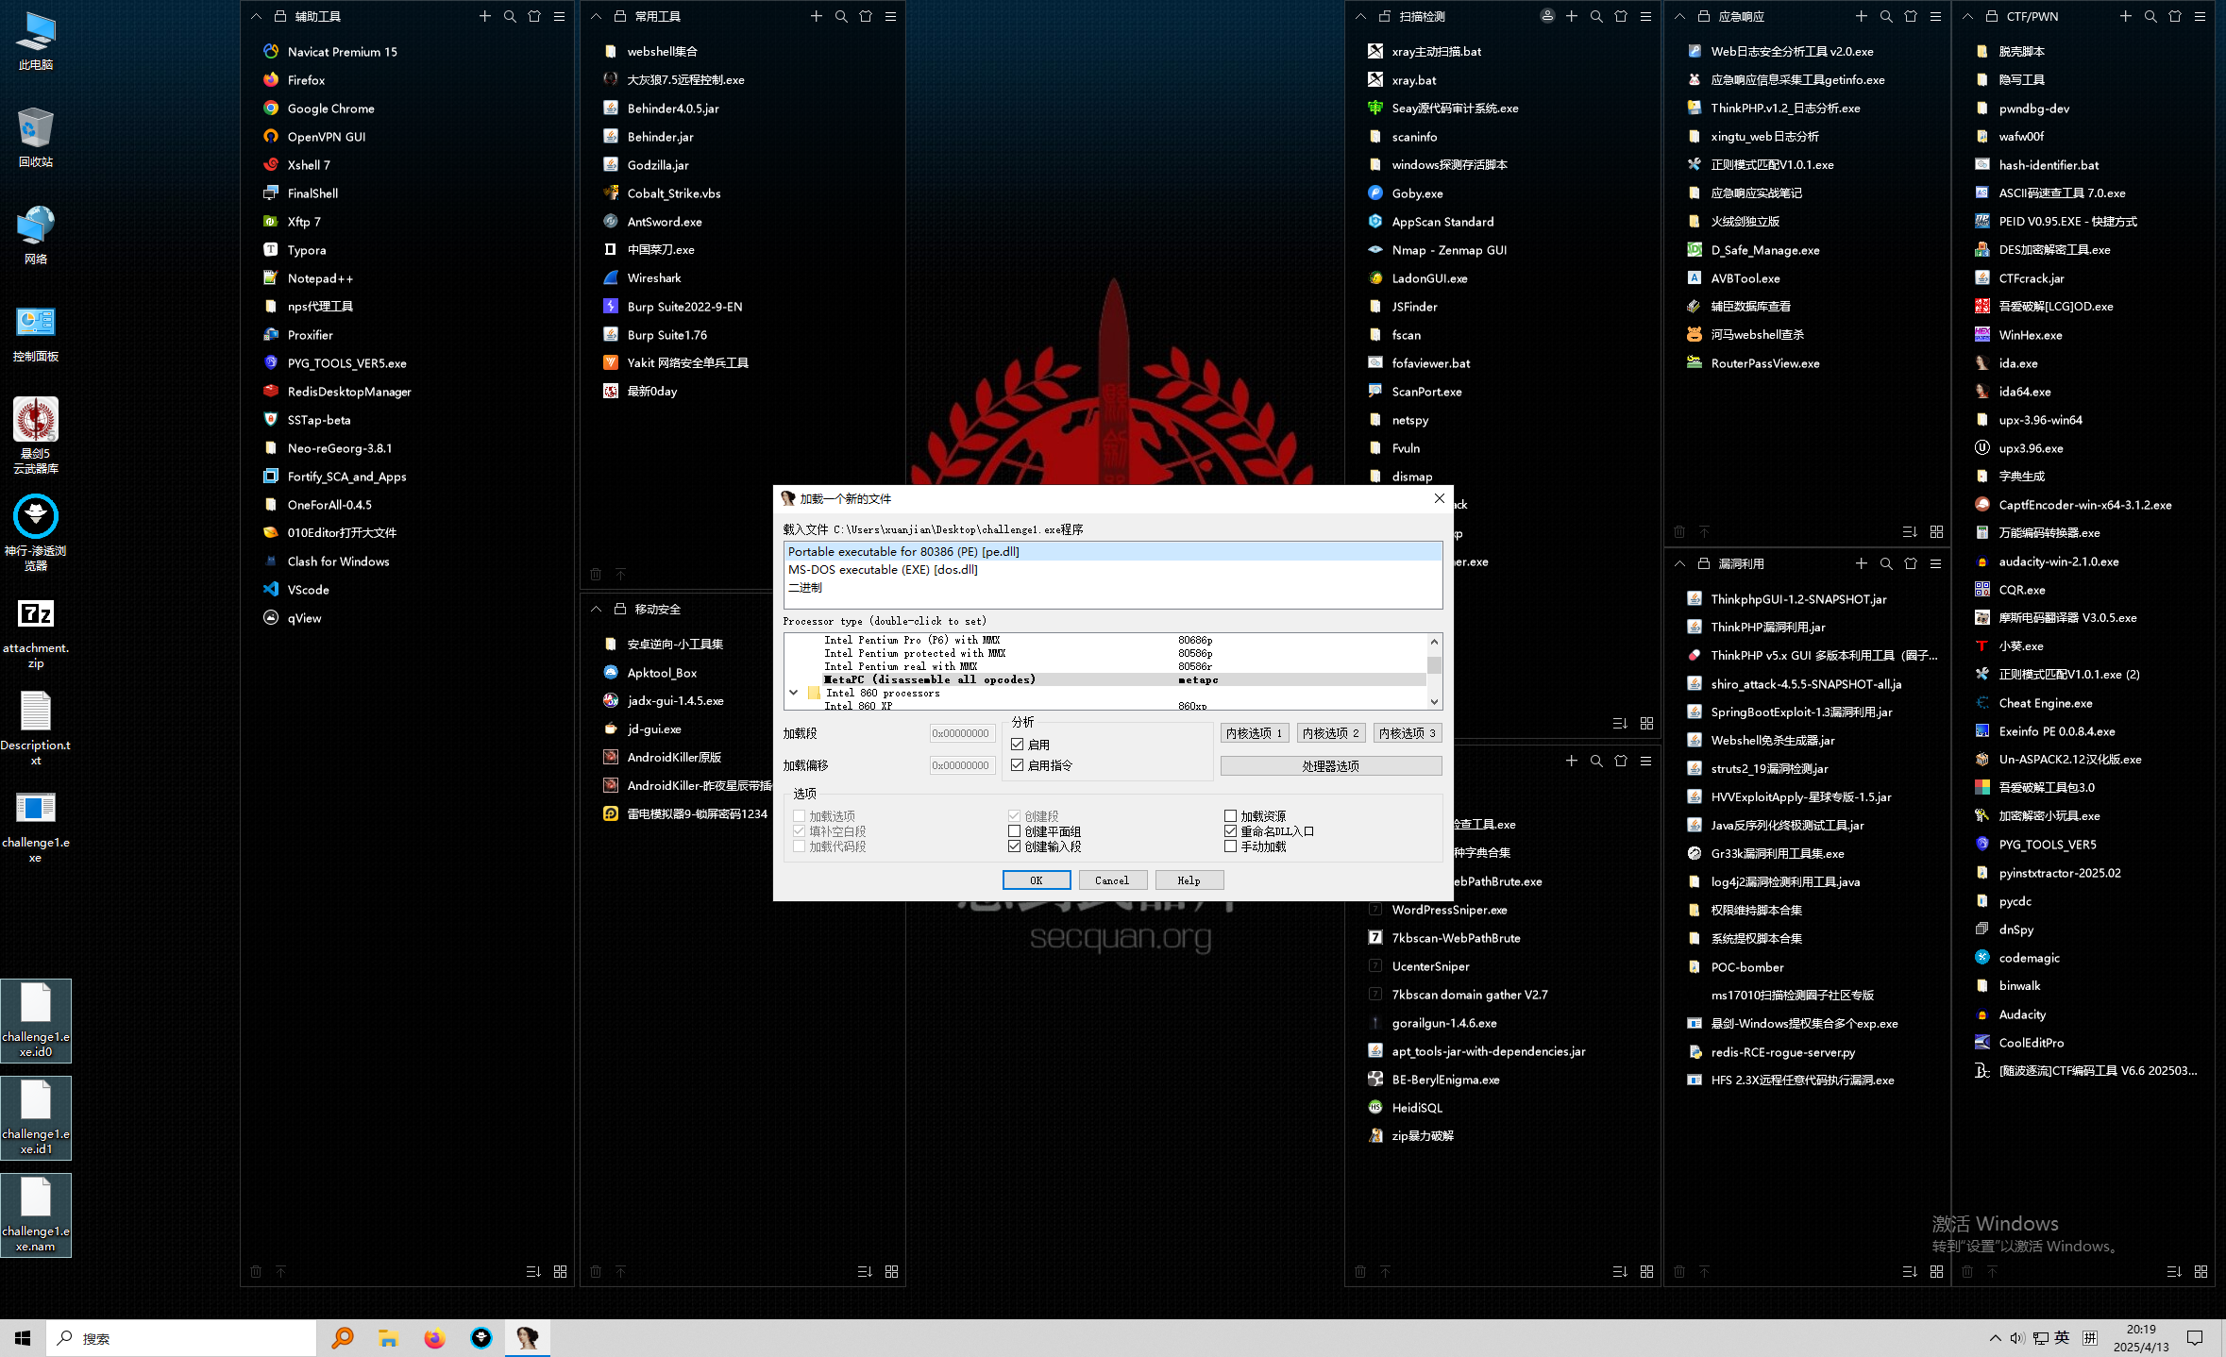This screenshot has width=2226, height=1357.
Task: Collapse the Intel 860 processors tree node
Action: [794, 693]
